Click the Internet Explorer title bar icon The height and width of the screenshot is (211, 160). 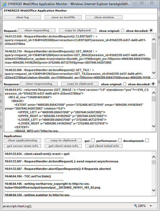(x=4, y=4)
